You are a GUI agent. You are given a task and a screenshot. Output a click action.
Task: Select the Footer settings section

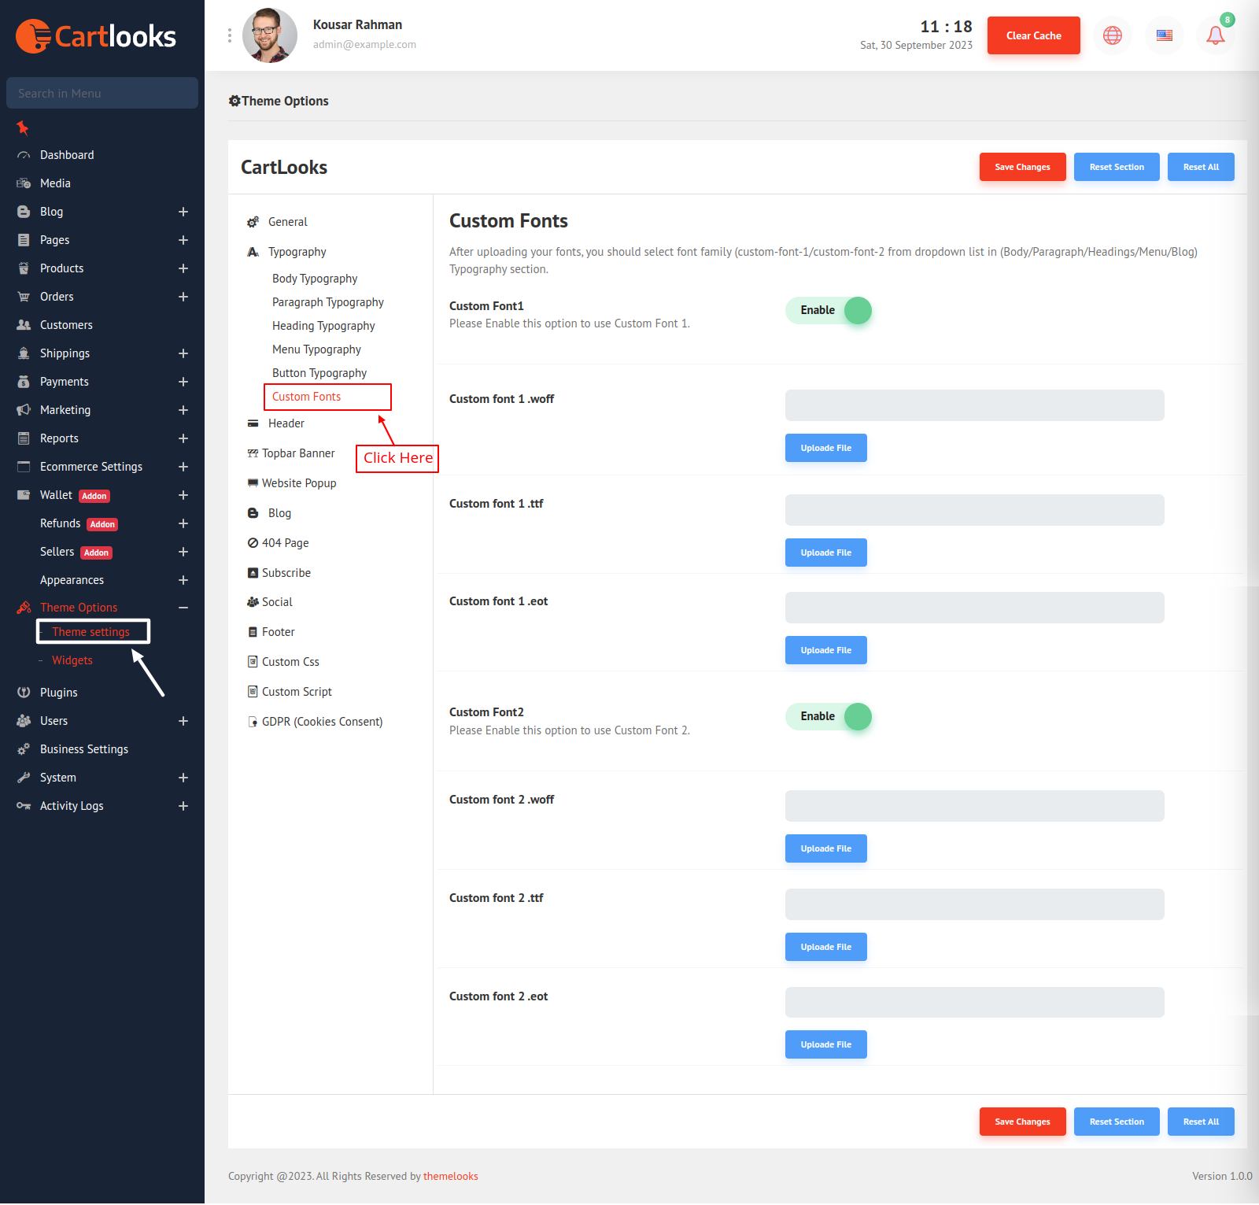click(278, 632)
